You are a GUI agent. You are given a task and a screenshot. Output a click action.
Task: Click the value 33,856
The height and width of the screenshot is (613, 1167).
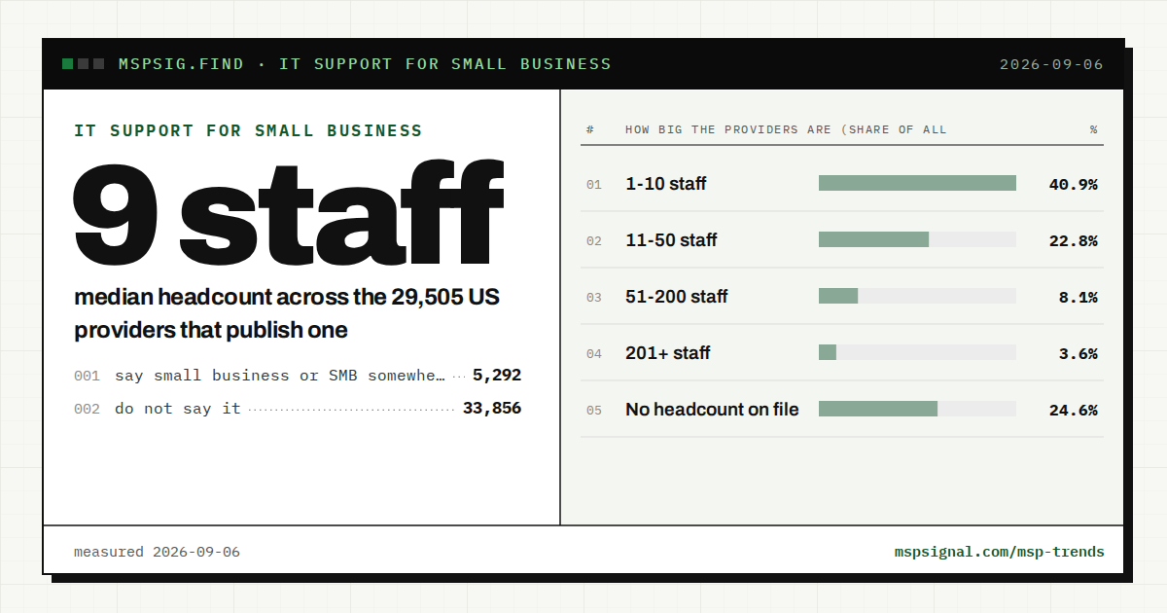pos(492,408)
